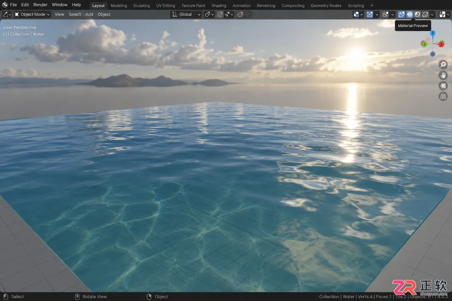Click the pan hand navigation button
Image resolution: width=452 pixels, height=301 pixels.
click(443, 75)
